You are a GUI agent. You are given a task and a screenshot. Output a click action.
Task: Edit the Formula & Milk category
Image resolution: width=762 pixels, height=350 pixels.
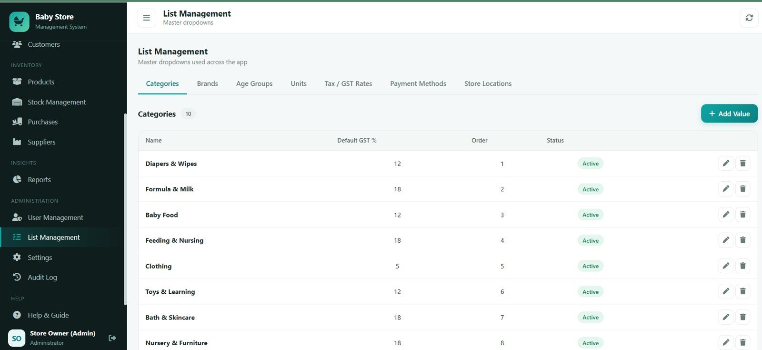click(x=726, y=189)
